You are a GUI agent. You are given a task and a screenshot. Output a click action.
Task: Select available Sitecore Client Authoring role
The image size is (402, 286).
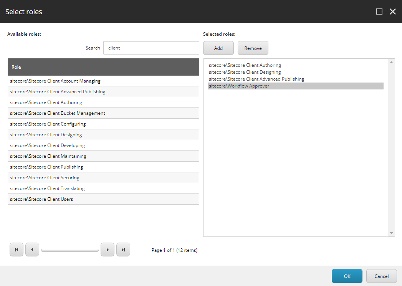tap(103, 102)
